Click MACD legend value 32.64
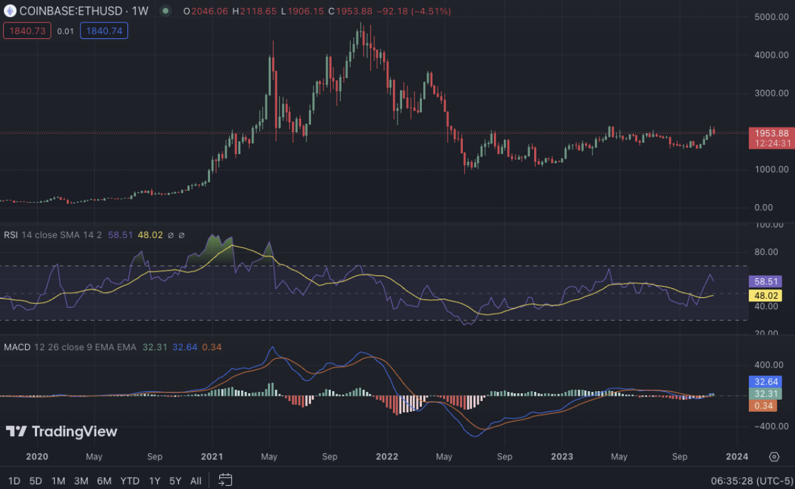 [185, 347]
